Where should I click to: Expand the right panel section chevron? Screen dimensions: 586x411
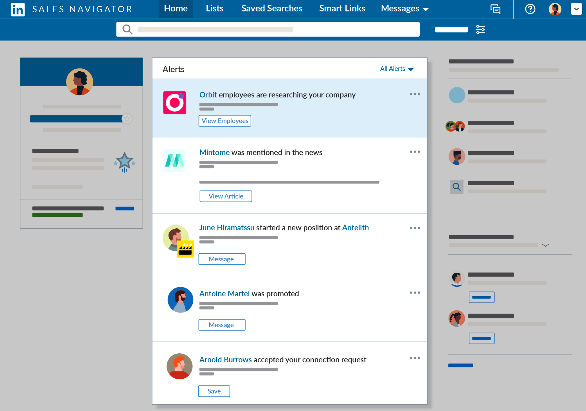coord(545,245)
